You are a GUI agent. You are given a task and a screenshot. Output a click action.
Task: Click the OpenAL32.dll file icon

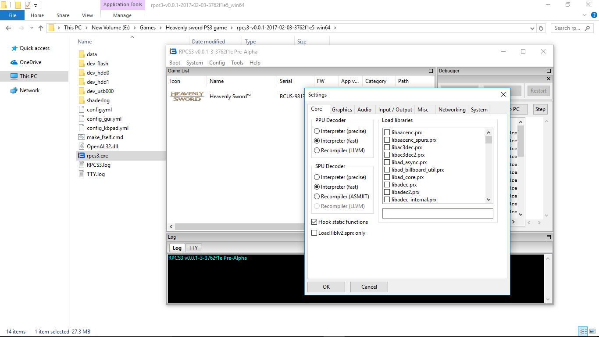[x=82, y=147]
